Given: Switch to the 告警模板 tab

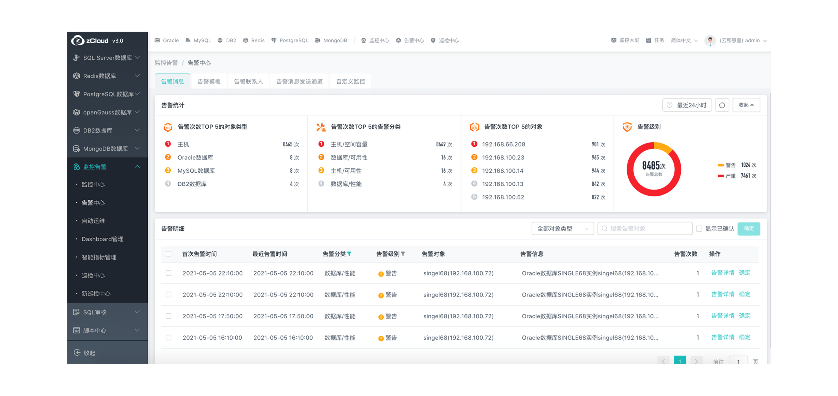Looking at the screenshot, I should pyautogui.click(x=209, y=82).
